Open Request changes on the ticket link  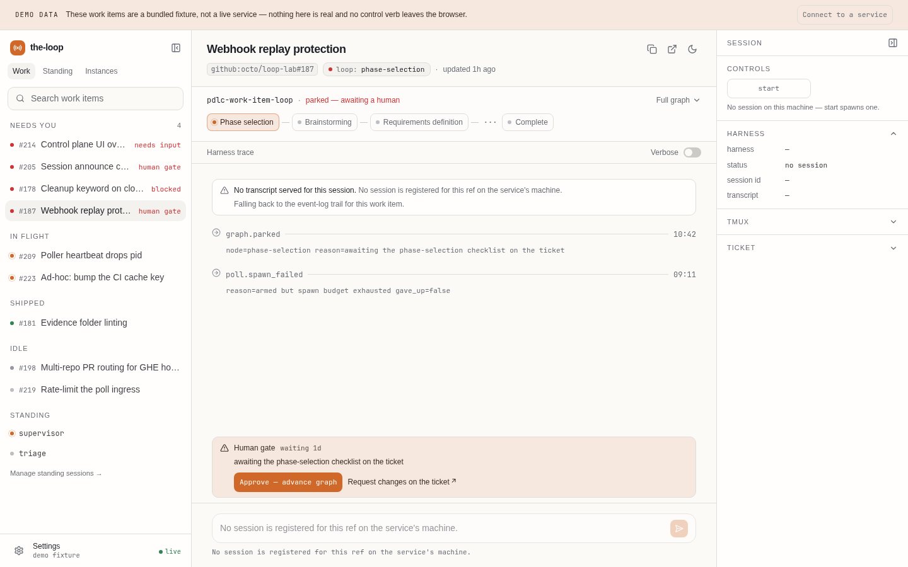(402, 482)
